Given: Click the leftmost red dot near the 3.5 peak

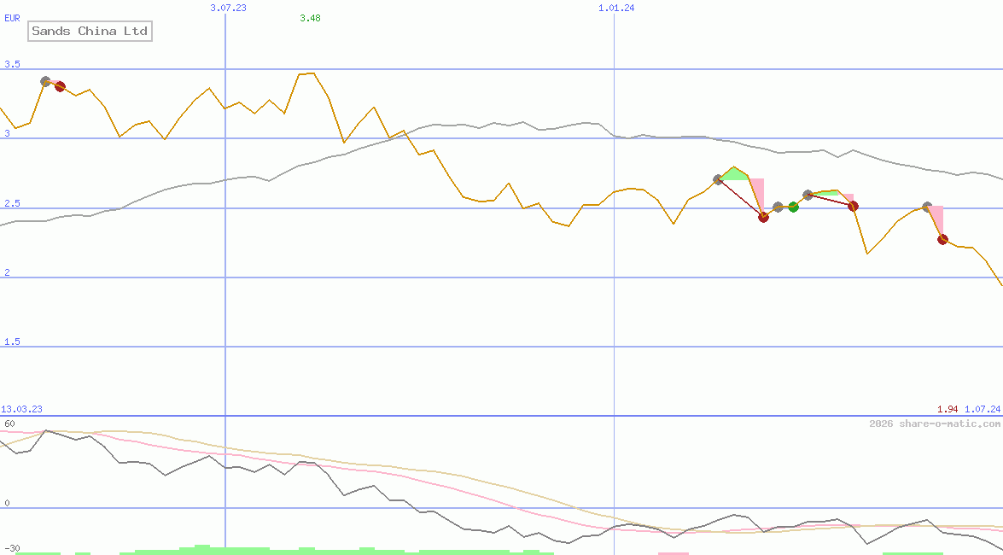Looking at the screenshot, I should [60, 85].
